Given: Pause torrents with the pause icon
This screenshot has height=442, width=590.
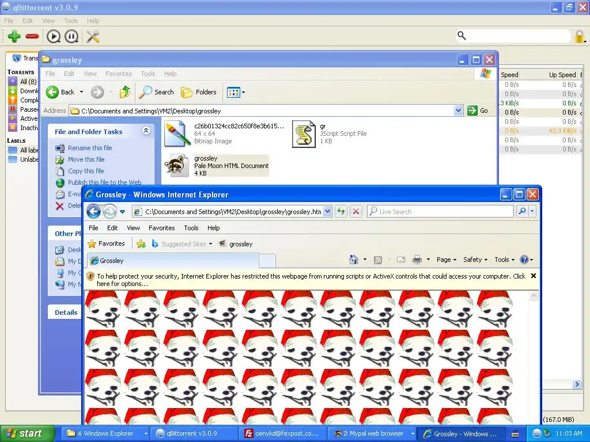Looking at the screenshot, I should (71, 36).
